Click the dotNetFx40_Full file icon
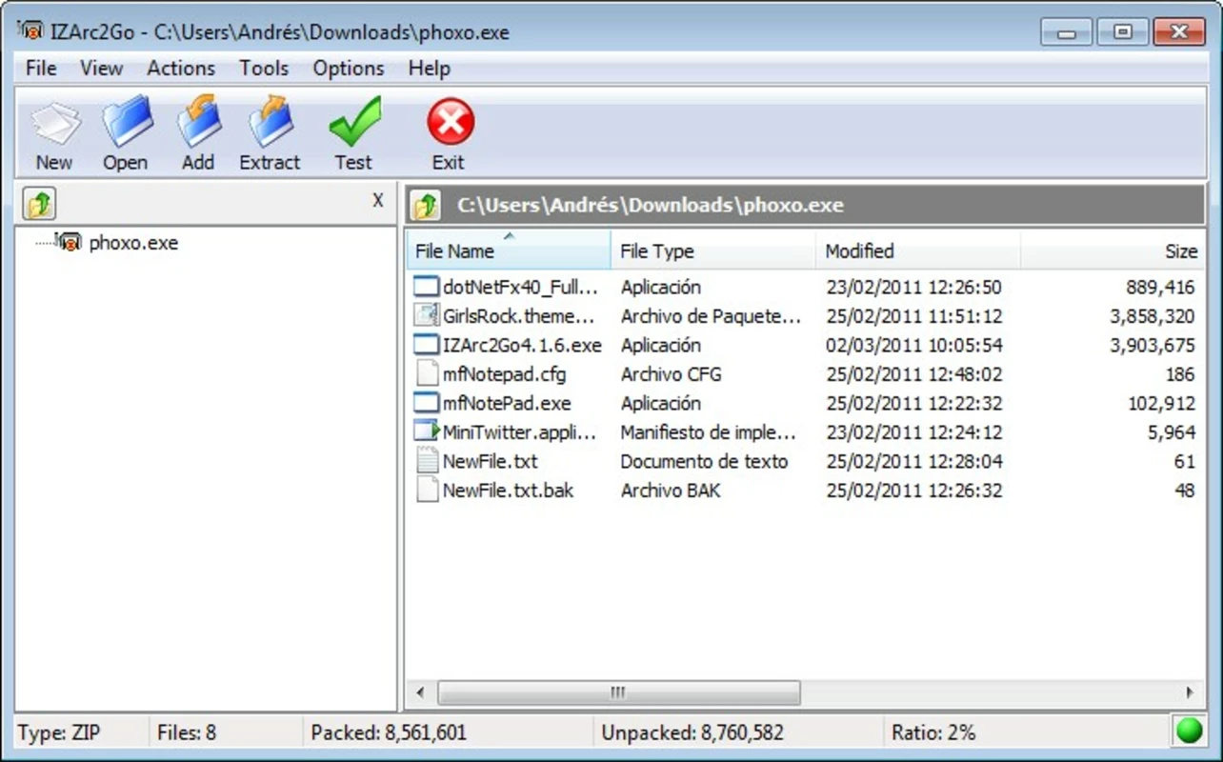Viewport: 1223px width, 762px height. click(427, 287)
